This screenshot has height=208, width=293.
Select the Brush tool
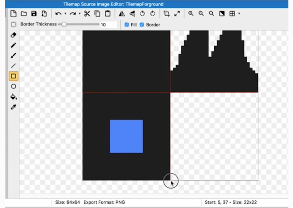pos(13,55)
